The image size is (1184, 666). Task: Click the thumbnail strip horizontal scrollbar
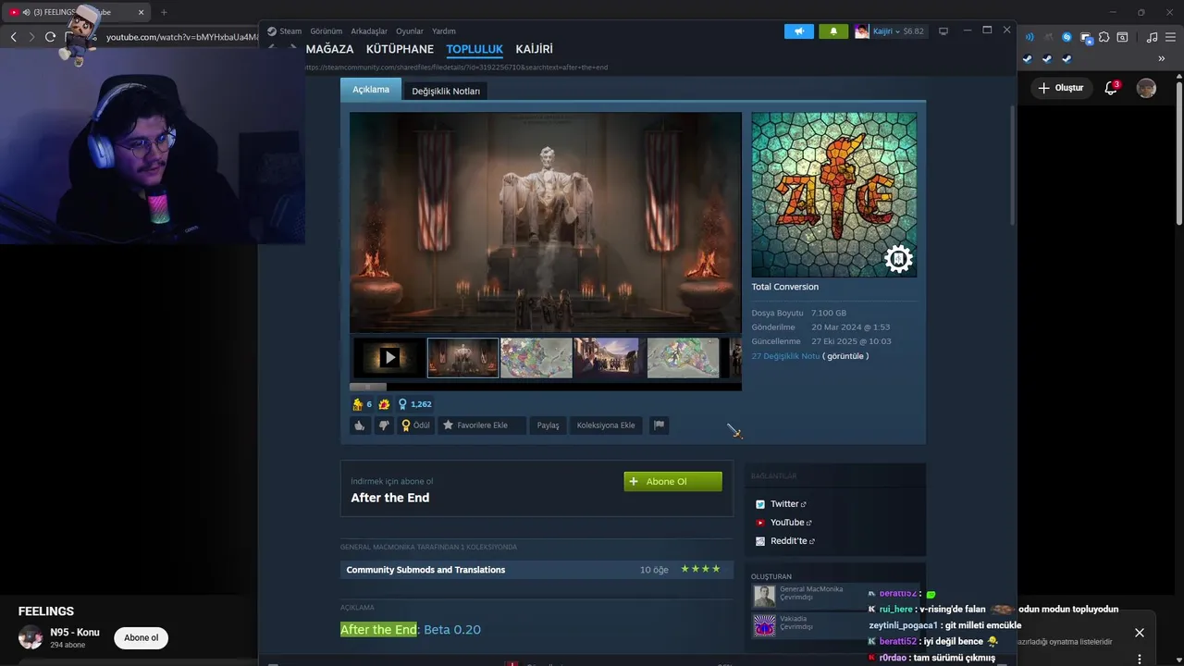pyautogui.click(x=367, y=387)
